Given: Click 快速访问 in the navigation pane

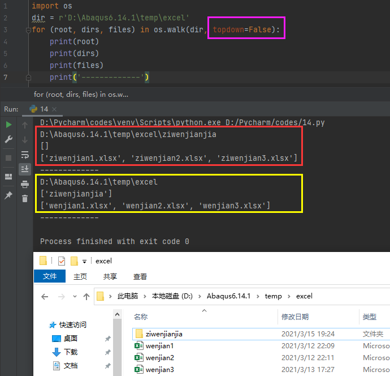Looking at the screenshot, I should tap(72, 325).
